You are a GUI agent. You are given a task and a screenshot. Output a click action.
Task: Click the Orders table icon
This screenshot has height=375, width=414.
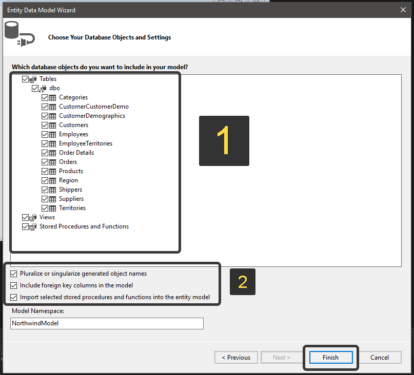52,162
